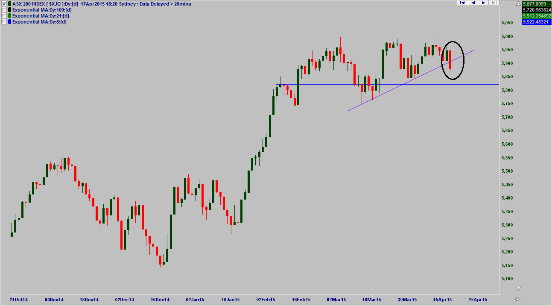This screenshot has width=552, height=306.
Task: Click the dark green ASX 200 colour swatch
Action: (x=9, y=4)
